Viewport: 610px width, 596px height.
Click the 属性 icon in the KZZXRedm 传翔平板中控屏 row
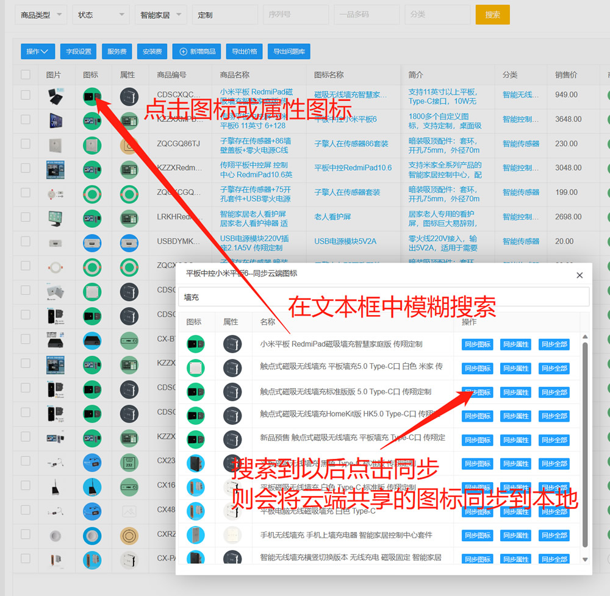point(129,168)
